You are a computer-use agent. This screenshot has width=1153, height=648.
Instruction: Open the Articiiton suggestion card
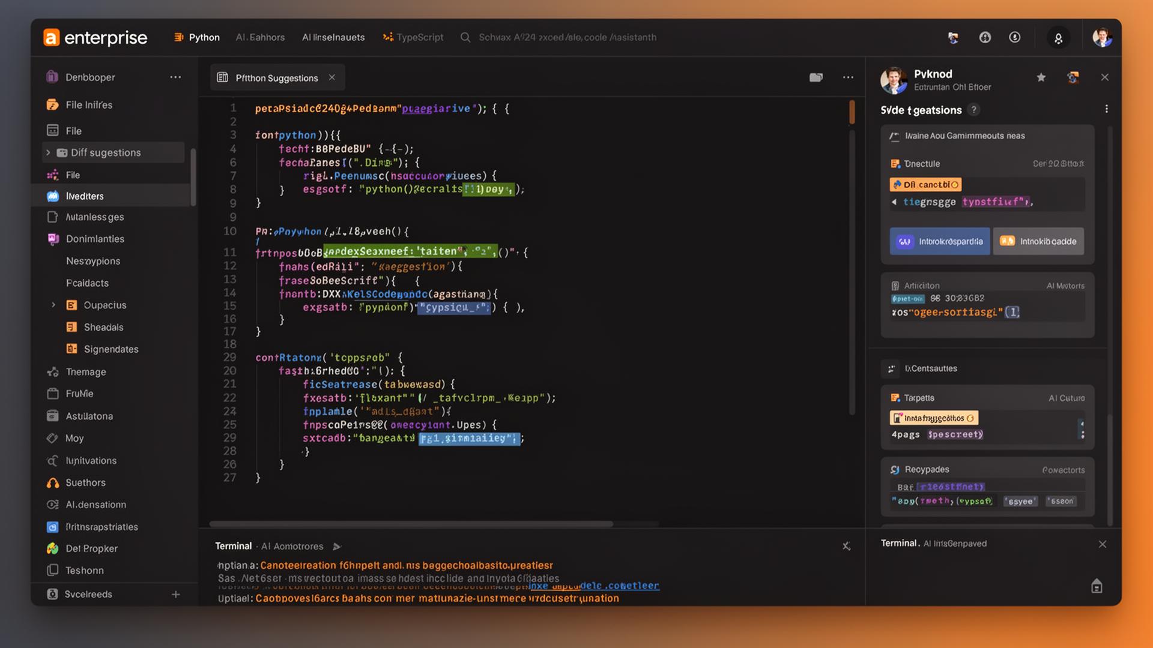[x=988, y=305]
